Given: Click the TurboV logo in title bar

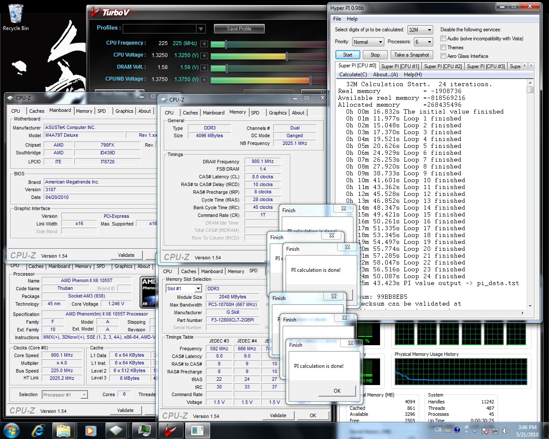Looking at the screenshot, I should pyautogui.click(x=110, y=12).
